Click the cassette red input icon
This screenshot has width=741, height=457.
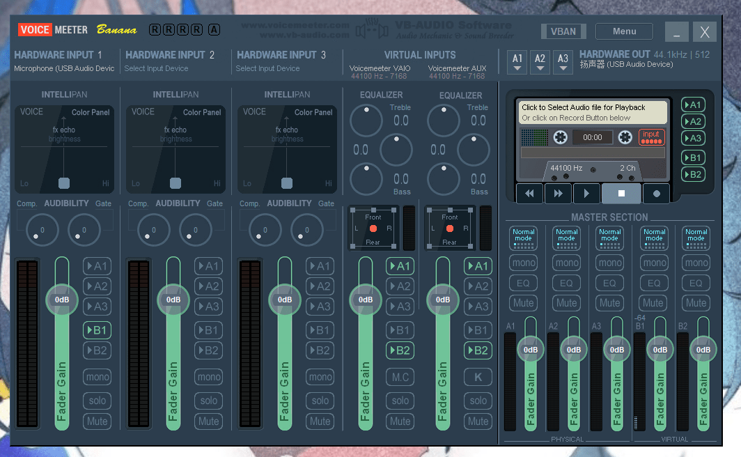651,137
